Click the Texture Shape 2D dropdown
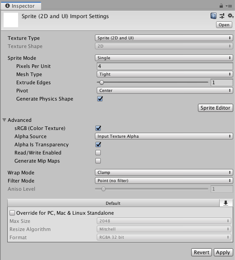The image size is (235, 260). 164,46
